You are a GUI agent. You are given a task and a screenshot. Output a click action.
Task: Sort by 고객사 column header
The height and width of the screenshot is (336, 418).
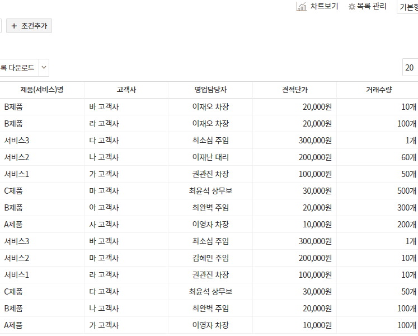click(126, 90)
